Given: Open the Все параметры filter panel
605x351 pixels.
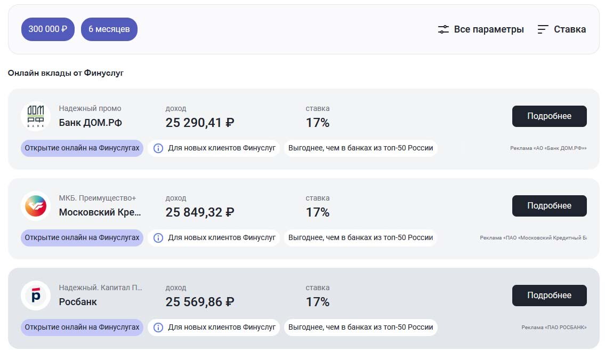Looking at the screenshot, I should pos(488,29).
